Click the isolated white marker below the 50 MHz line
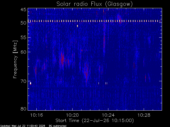This screenshot has height=127, width=170. pos(77,26)
